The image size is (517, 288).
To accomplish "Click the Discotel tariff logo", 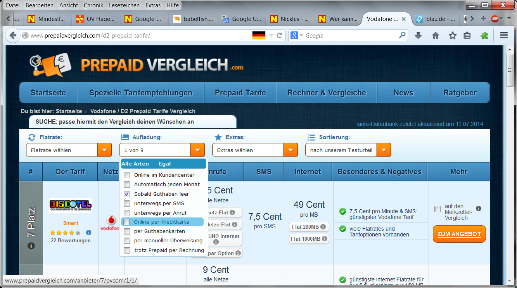I will coord(71,206).
